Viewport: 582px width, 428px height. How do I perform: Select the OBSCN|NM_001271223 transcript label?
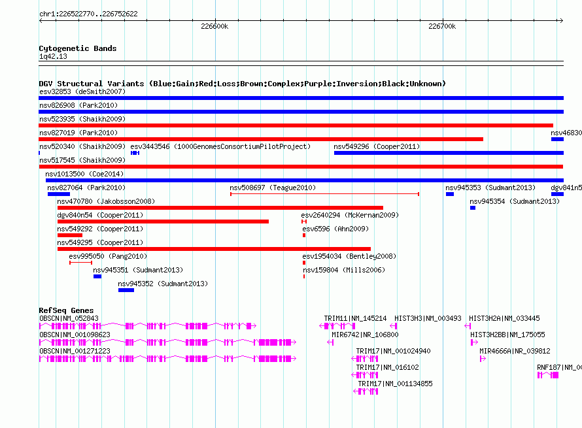[75, 352]
